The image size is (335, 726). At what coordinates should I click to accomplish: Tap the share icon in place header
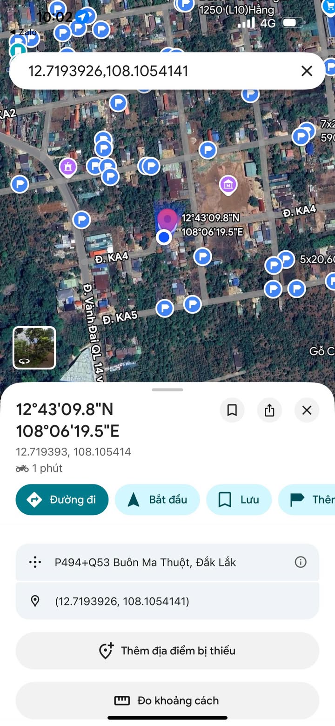[x=269, y=410]
